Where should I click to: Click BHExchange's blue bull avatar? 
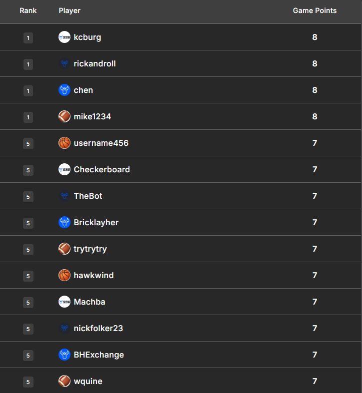tap(64, 355)
